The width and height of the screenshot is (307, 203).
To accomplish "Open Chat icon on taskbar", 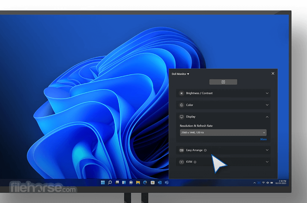I will tap(131, 183).
